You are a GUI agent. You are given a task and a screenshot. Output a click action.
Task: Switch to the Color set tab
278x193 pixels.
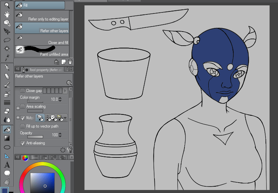click(x=44, y=157)
